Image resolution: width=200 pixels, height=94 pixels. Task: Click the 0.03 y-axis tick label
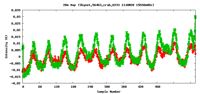coord(17,17)
